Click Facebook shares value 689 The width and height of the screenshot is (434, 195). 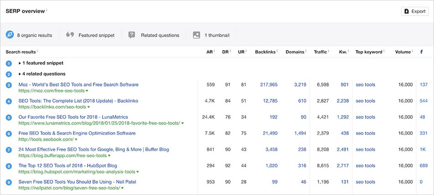point(424,166)
